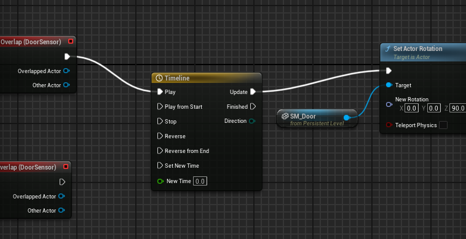Click the 'Target is Actor' subtitle text
Screen dimensions: 466x239
(x=412, y=57)
